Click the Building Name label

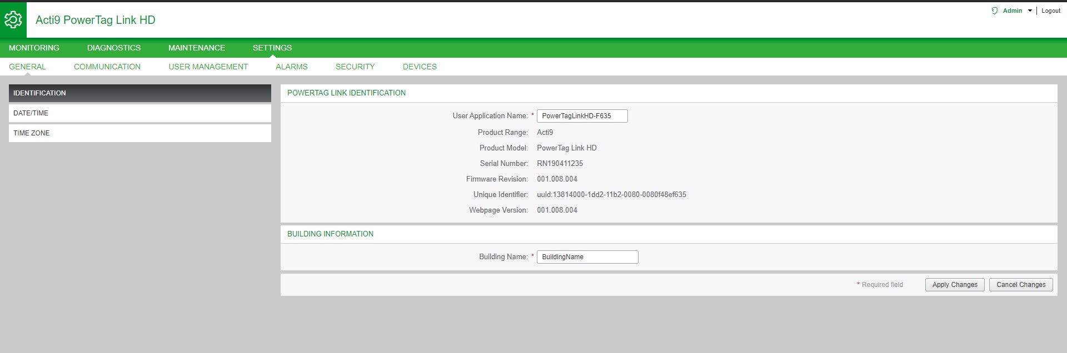503,257
